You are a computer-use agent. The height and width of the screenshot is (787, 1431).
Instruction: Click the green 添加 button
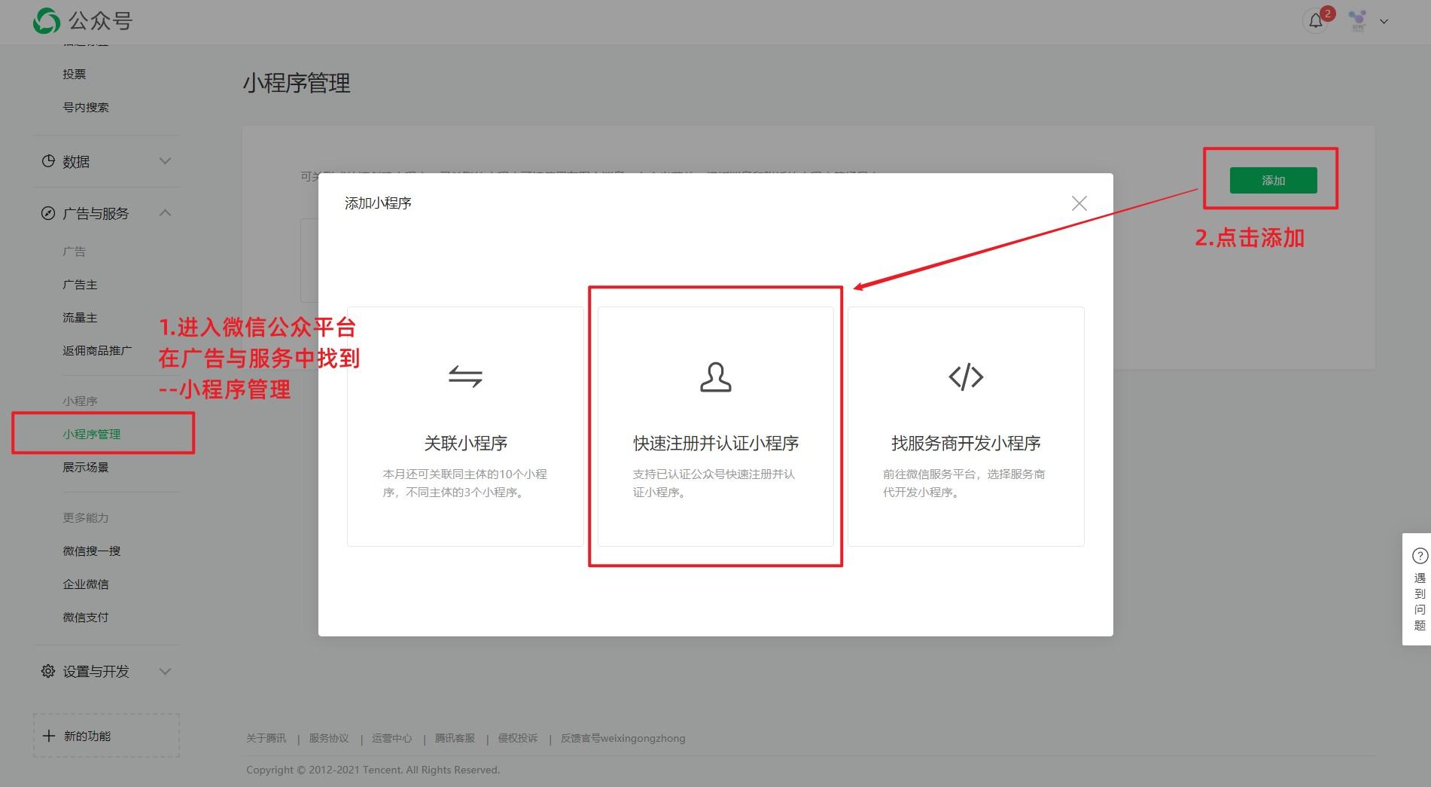click(1273, 180)
